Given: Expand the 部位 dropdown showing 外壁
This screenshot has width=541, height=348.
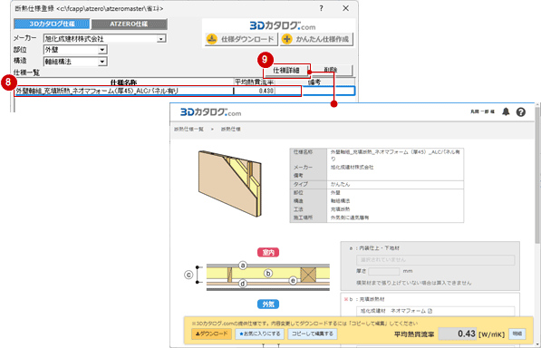Looking at the screenshot, I should click(x=102, y=50).
